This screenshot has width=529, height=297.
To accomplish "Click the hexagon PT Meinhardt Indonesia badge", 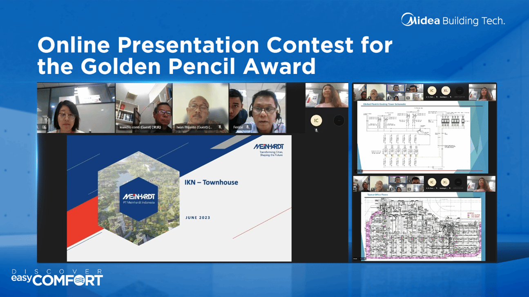I will 139,199.
